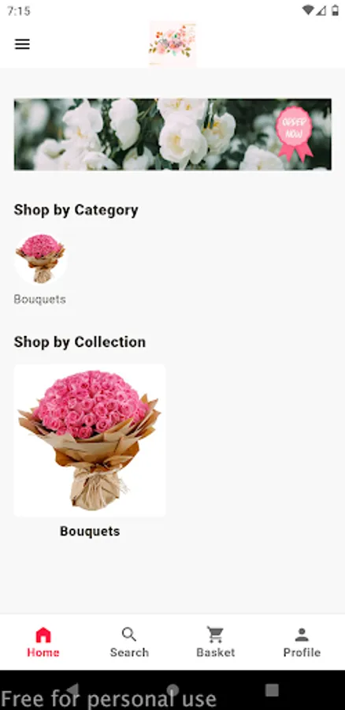Tap the pink Order Now ribbon badge

pos(295,133)
